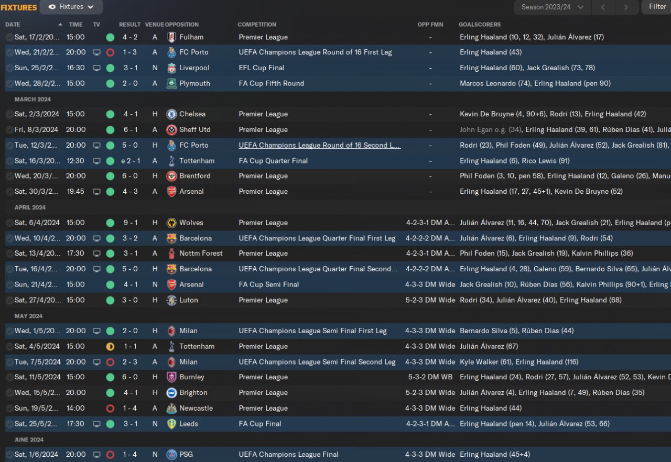Click the Fulham club badge
The image size is (671, 462).
171,37
